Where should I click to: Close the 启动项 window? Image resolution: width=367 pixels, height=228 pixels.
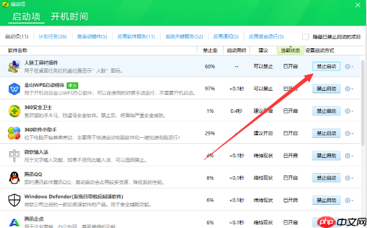(358, 5)
